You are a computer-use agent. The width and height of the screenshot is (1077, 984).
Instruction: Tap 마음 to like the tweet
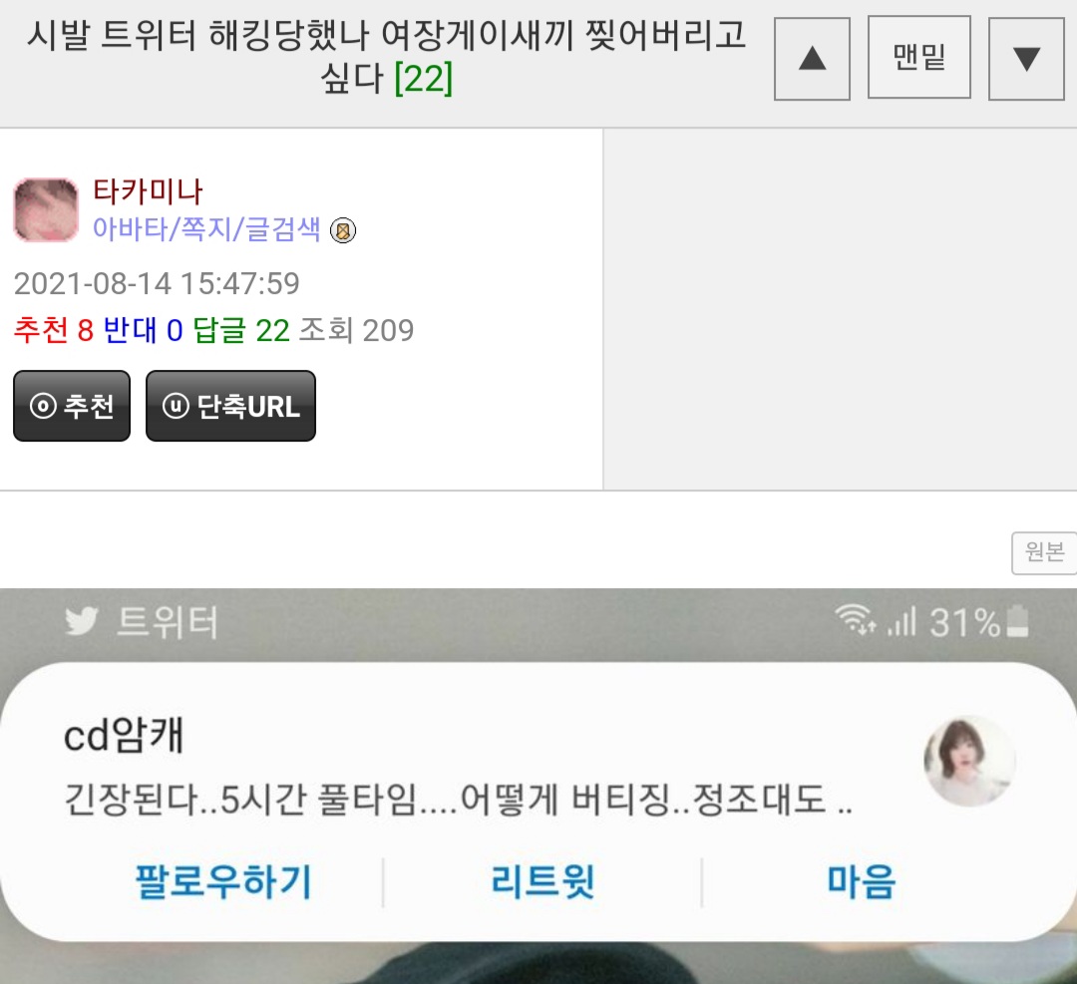pos(862,881)
